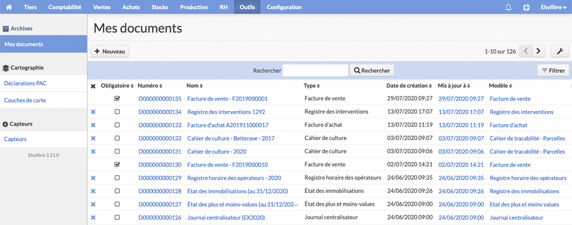Delete document D000000000128

click(x=93, y=191)
